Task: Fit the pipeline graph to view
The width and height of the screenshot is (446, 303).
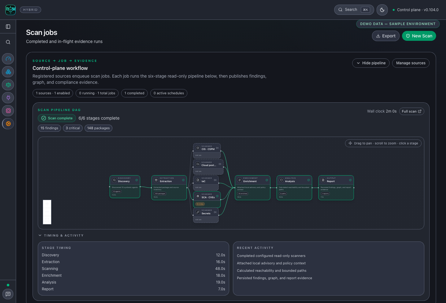Action: tap(47, 220)
